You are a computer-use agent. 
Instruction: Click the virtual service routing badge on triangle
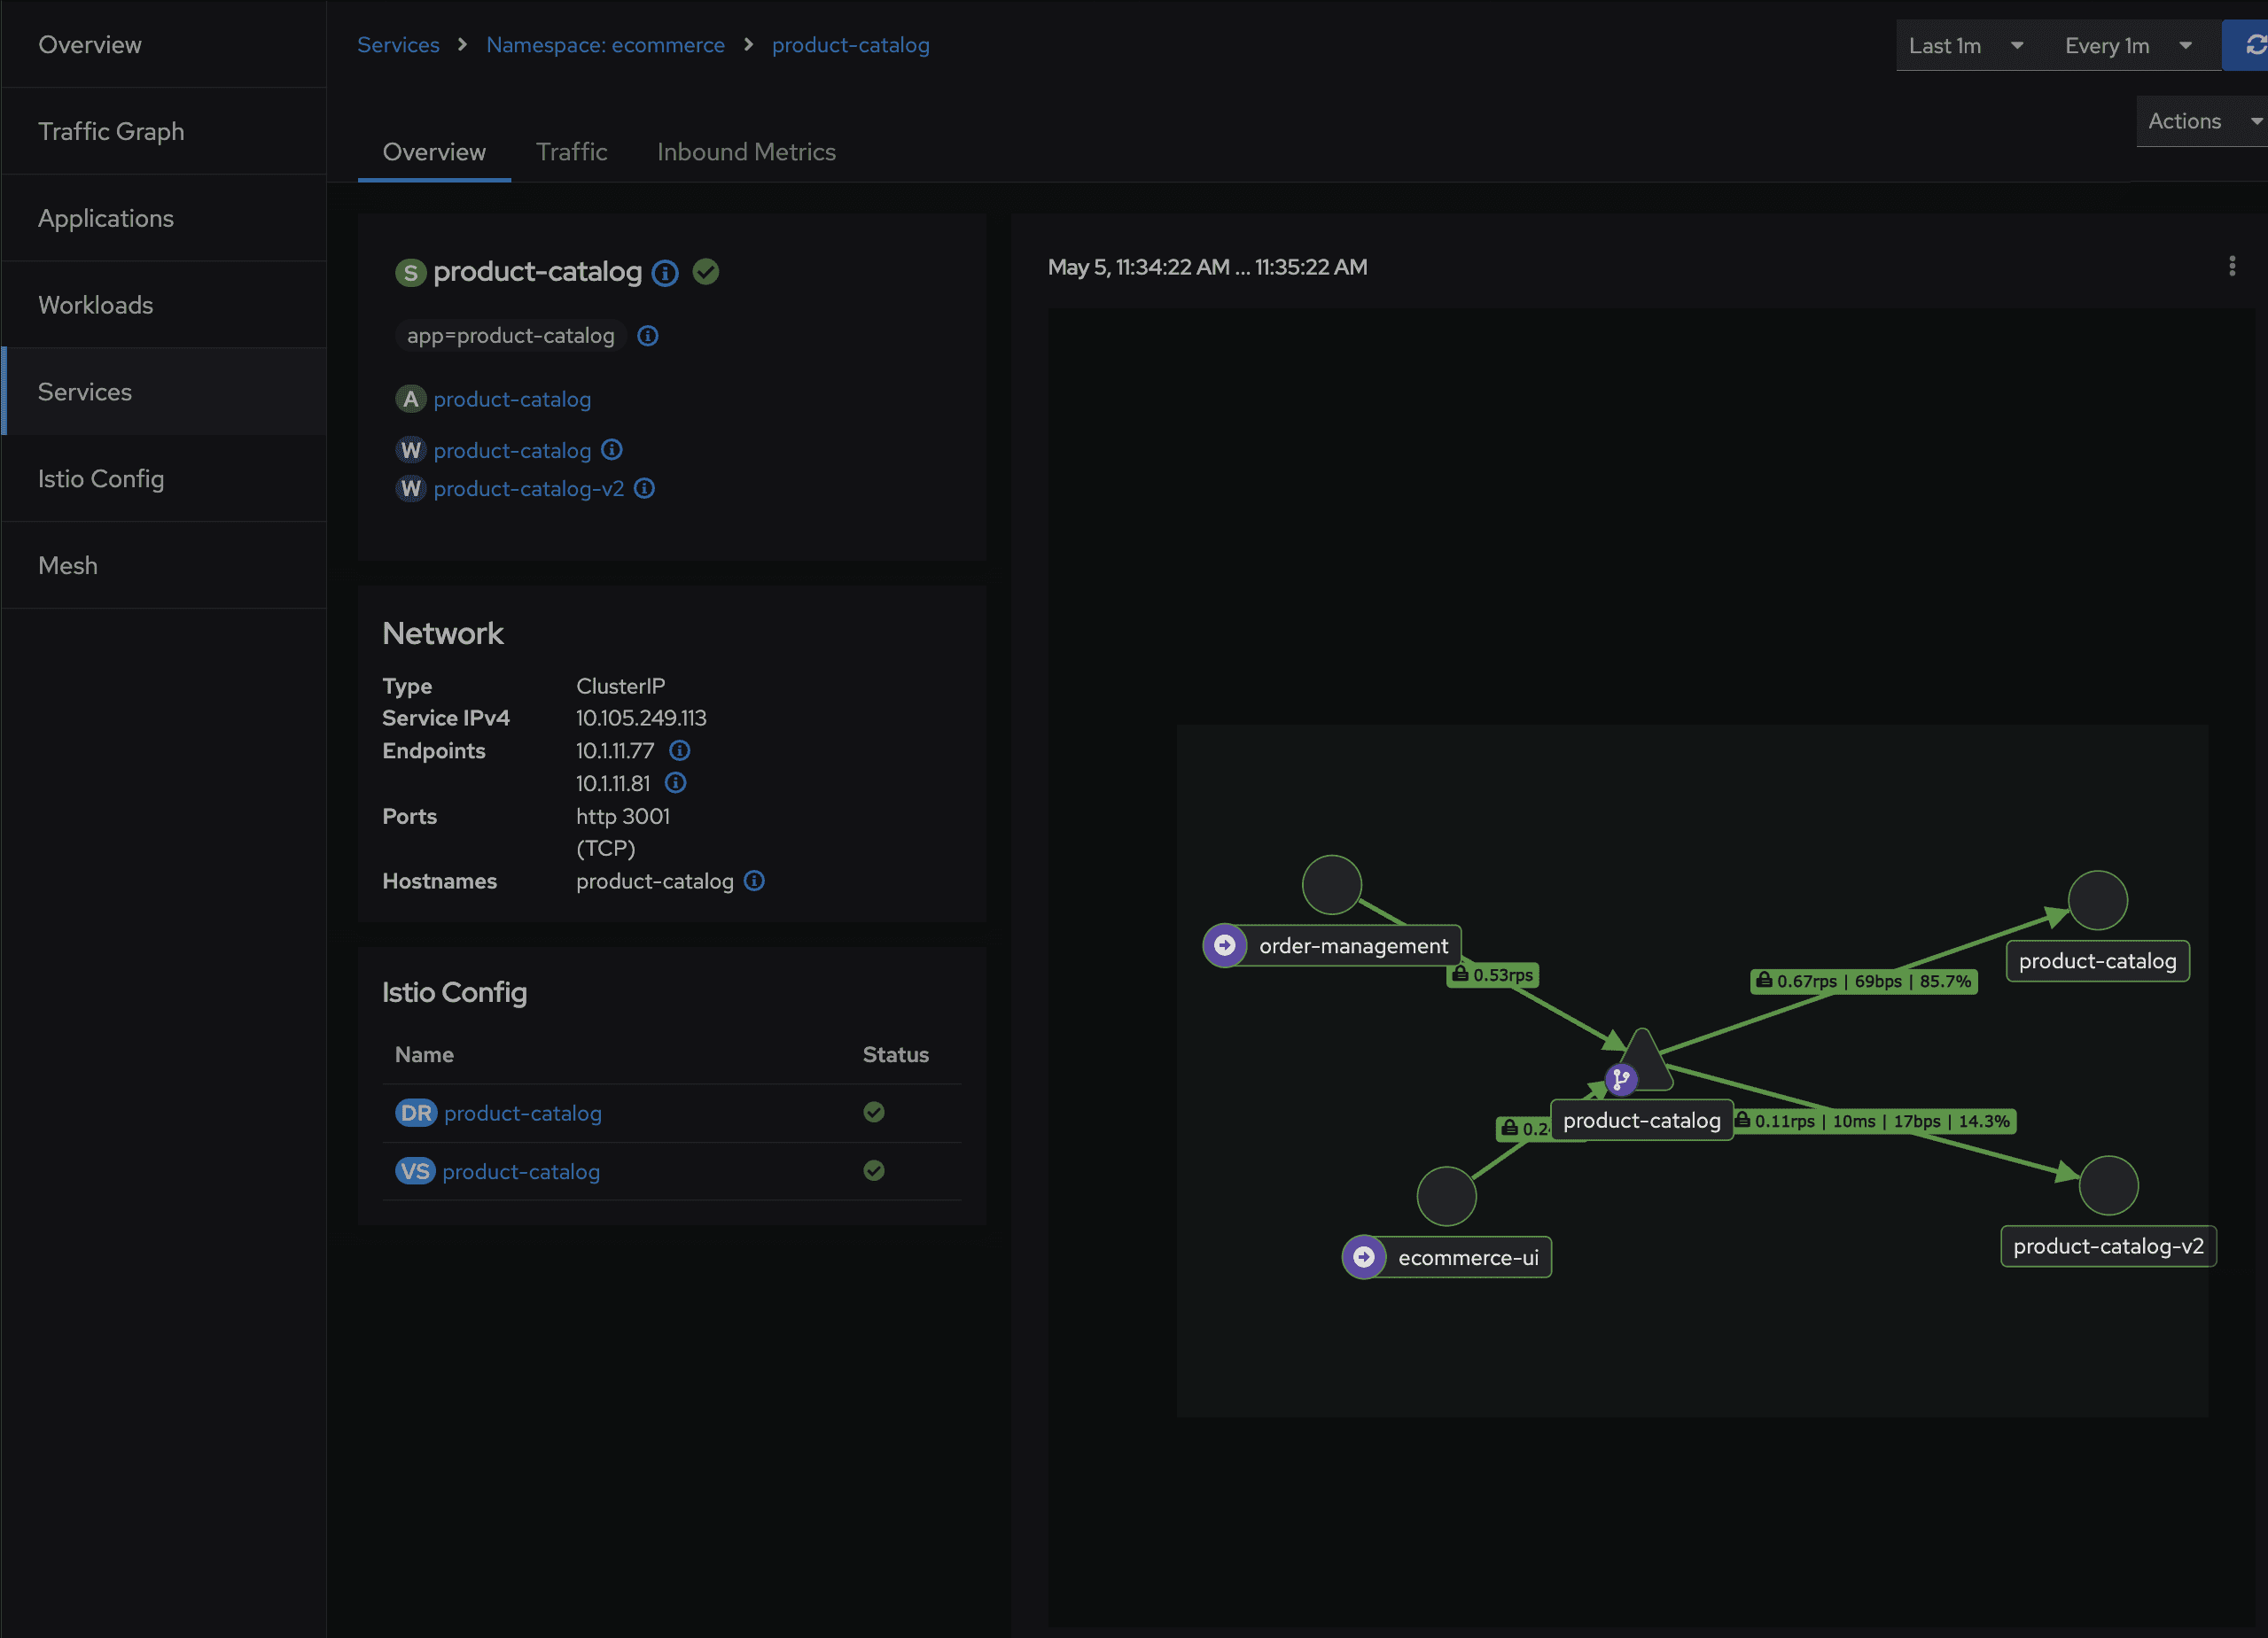tap(1620, 1079)
